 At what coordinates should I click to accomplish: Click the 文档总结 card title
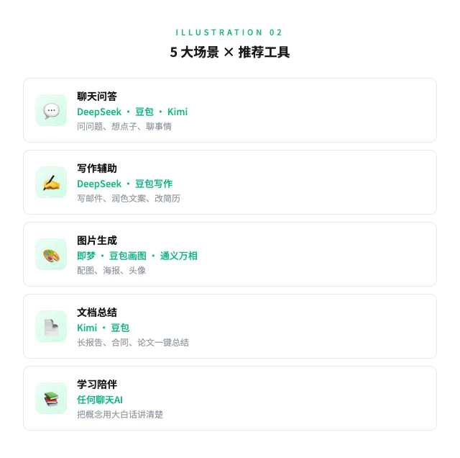tap(97, 313)
